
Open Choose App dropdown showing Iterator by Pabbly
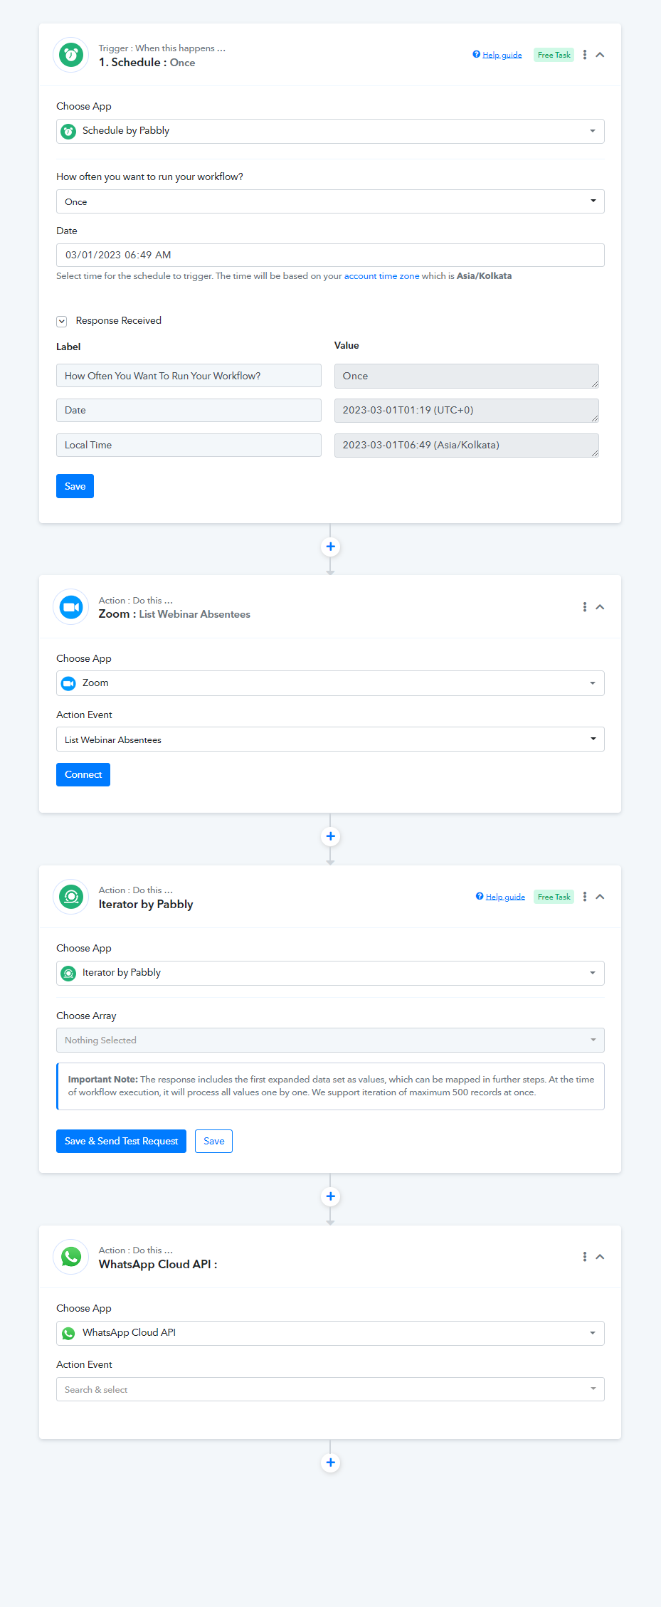(x=330, y=973)
